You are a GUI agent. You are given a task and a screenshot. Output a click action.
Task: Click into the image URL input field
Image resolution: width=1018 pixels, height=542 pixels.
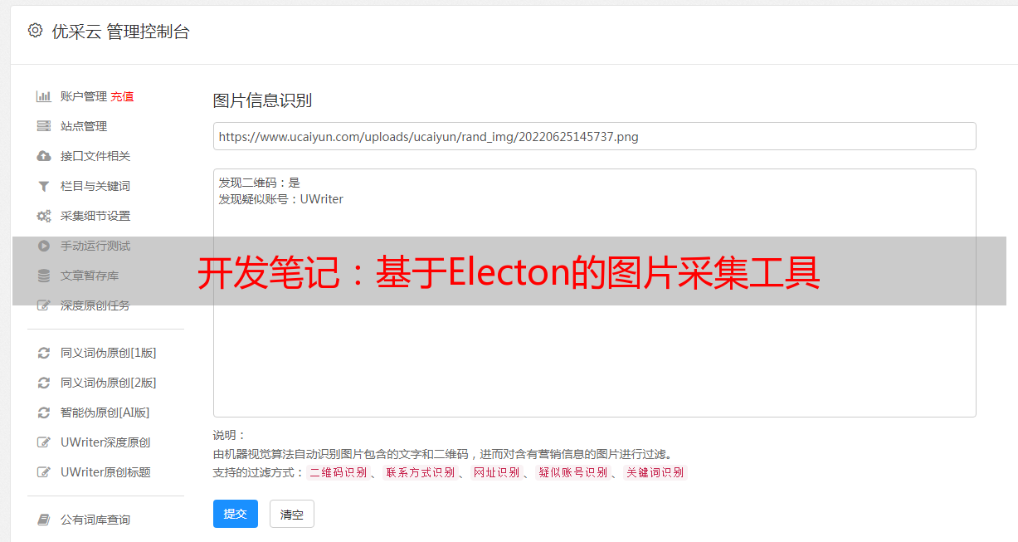594,136
